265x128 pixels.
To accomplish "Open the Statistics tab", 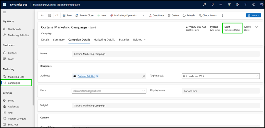I will [124, 40].
